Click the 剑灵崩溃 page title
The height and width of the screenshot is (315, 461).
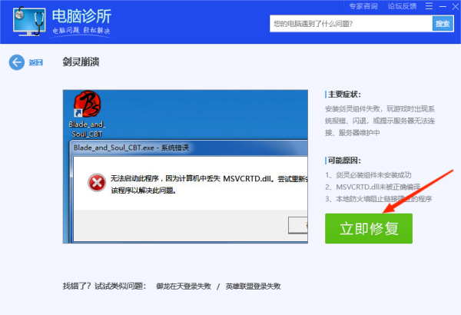tap(81, 62)
